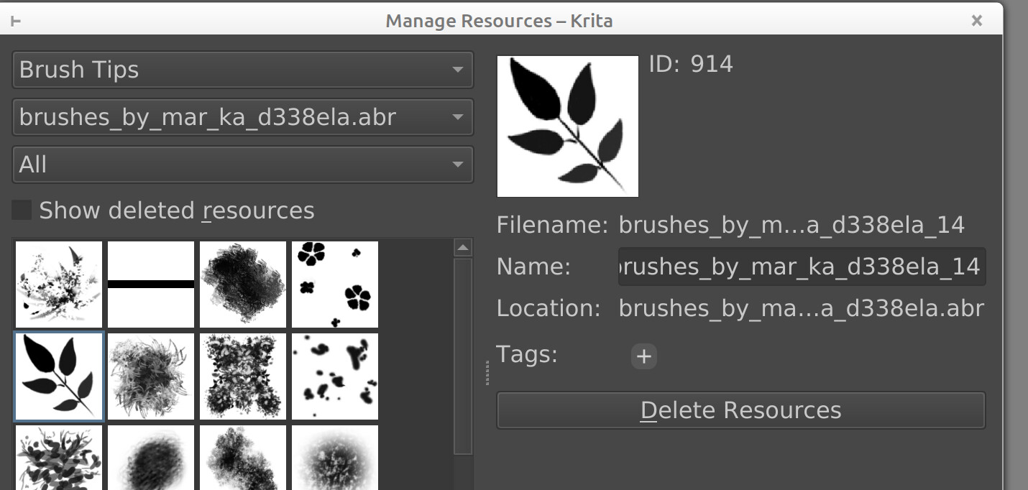This screenshot has height=490, width=1028.
Task: Click the large leaf brush preview image
Action: pyautogui.click(x=568, y=126)
